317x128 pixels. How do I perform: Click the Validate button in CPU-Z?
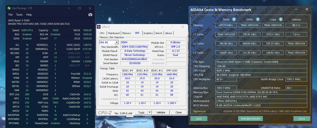161,112
